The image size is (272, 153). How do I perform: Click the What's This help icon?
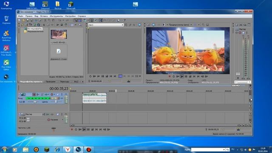pos(124,20)
